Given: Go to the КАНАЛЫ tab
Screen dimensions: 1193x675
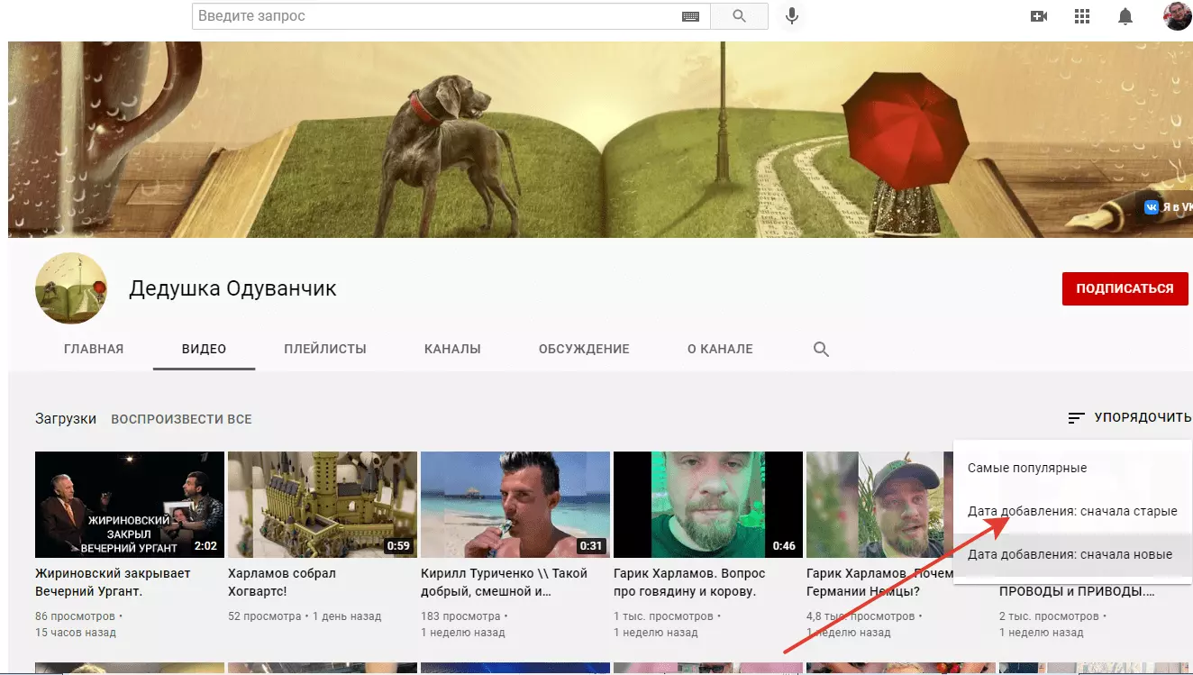Looking at the screenshot, I should (x=452, y=349).
